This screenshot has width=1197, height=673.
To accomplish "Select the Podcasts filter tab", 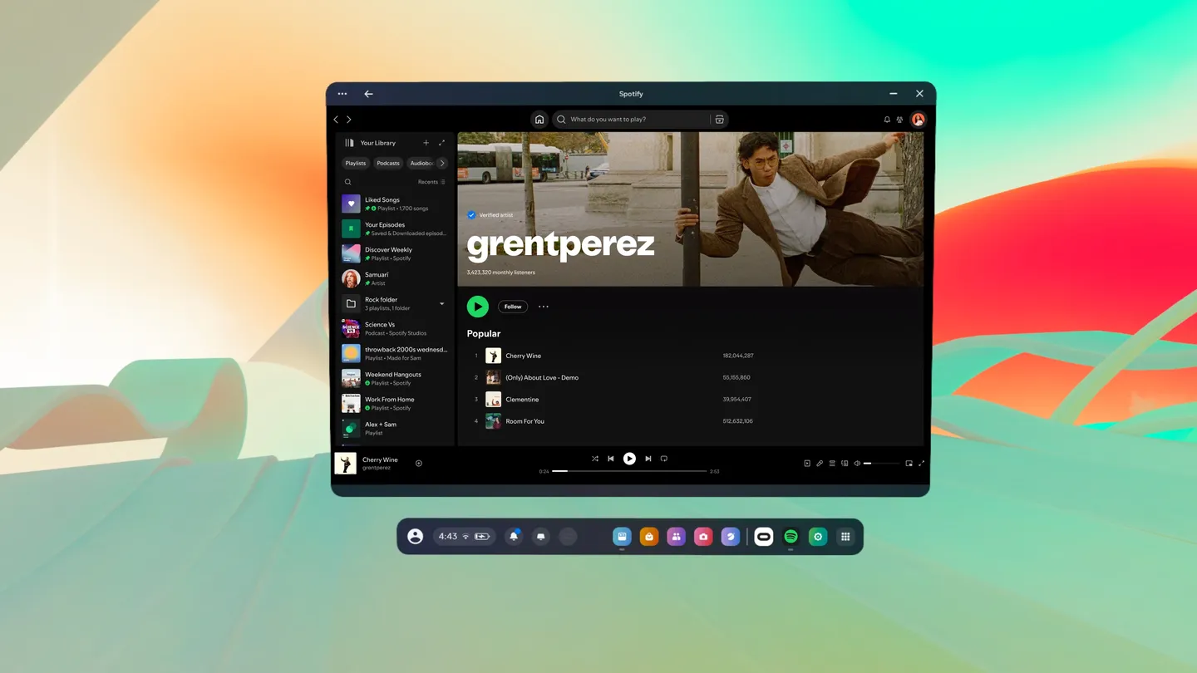I will pyautogui.click(x=387, y=163).
